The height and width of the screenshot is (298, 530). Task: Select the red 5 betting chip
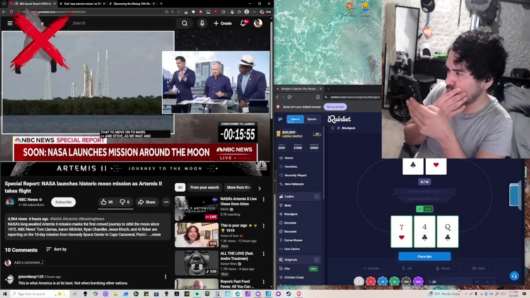pyautogui.click(x=371, y=281)
